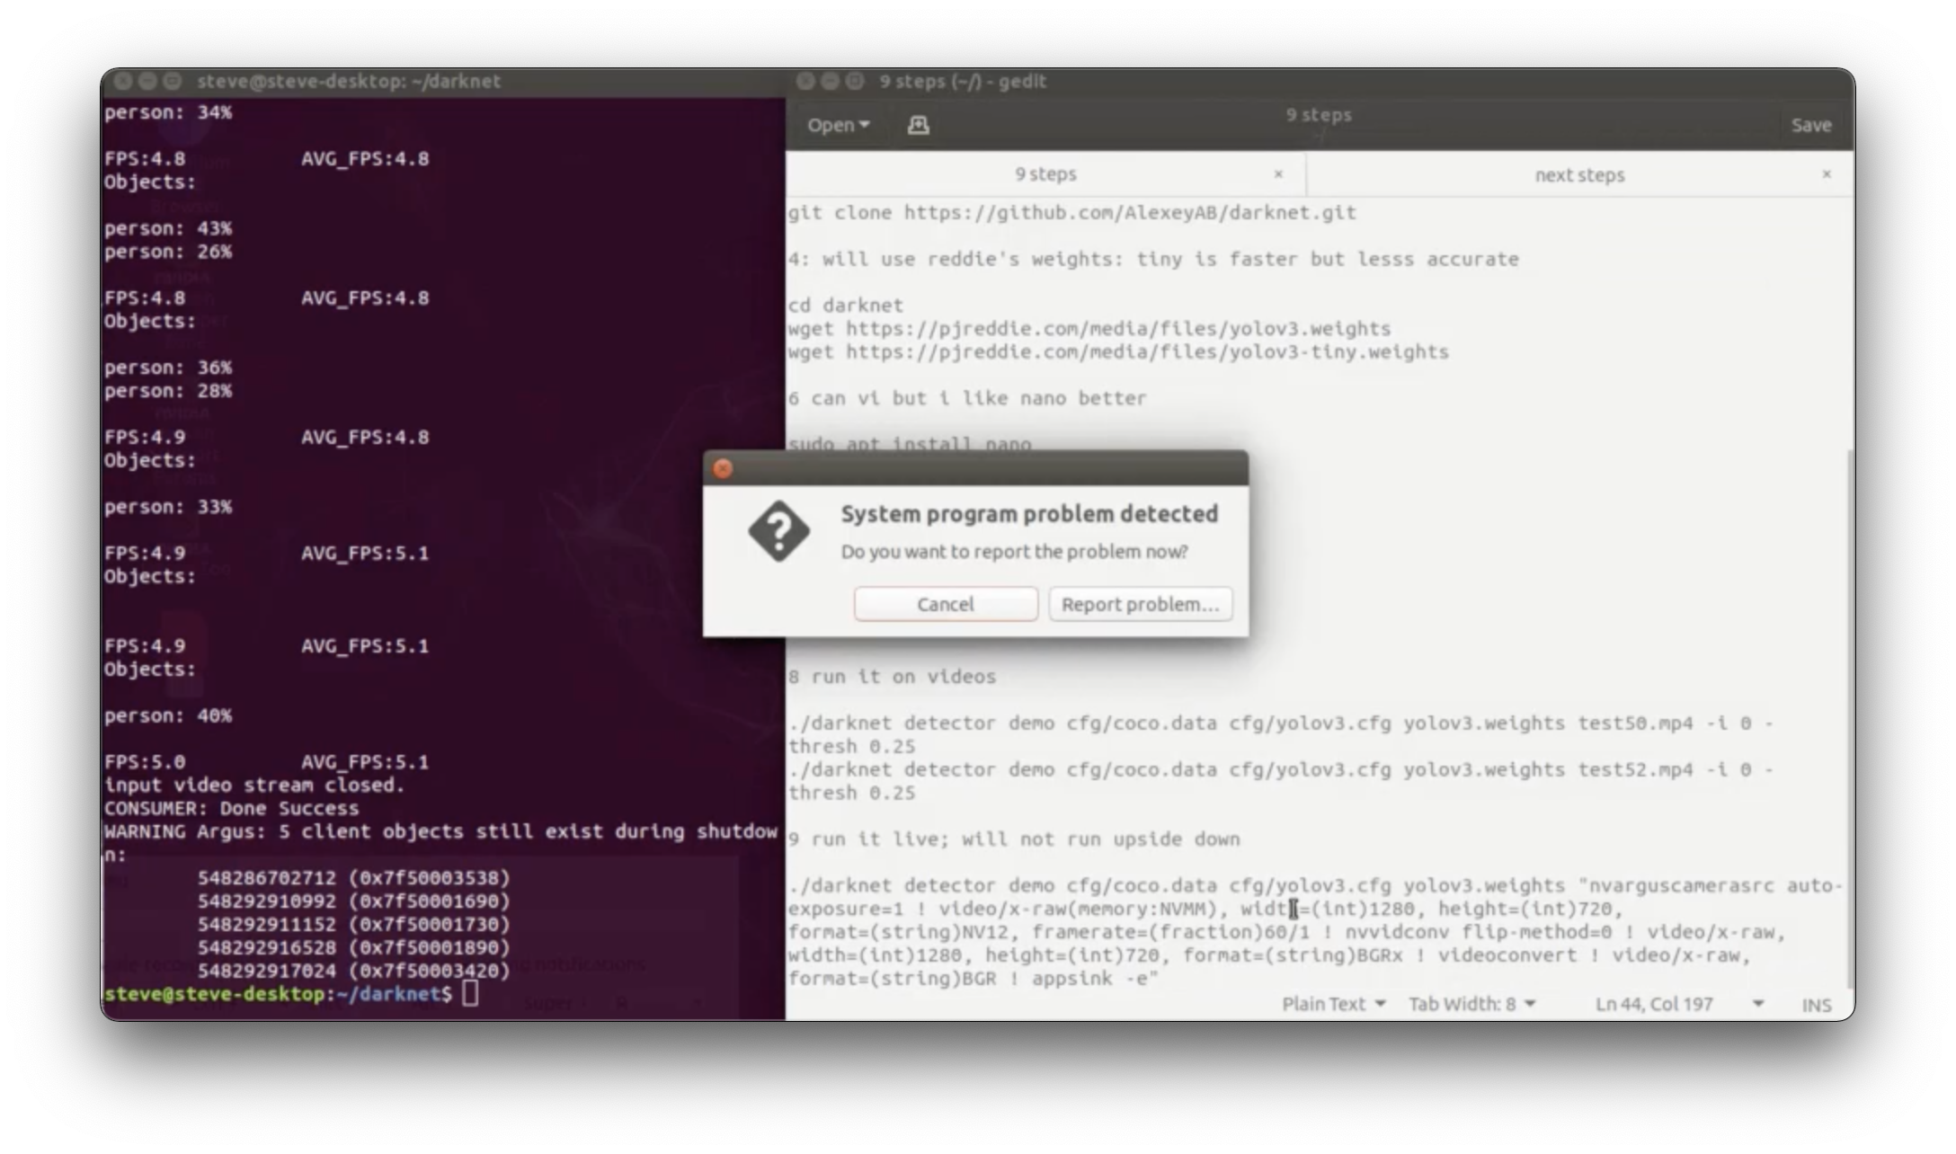The width and height of the screenshot is (1956, 1154).
Task: Cancel the system problem report dialog
Action: click(x=946, y=603)
